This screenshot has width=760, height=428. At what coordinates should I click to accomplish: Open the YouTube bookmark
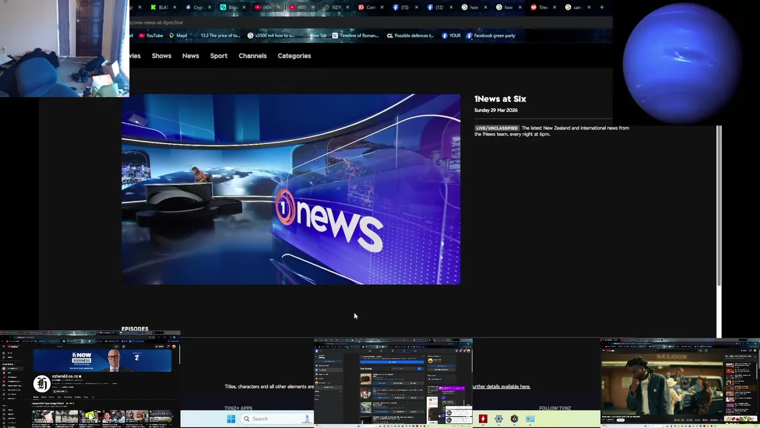coord(151,36)
